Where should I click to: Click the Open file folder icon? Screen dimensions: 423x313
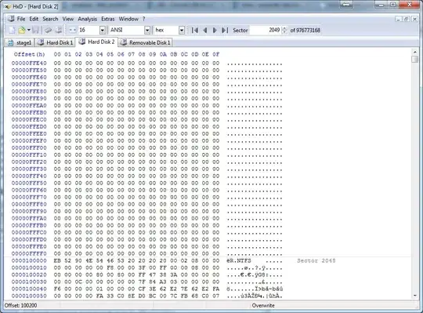pos(22,30)
